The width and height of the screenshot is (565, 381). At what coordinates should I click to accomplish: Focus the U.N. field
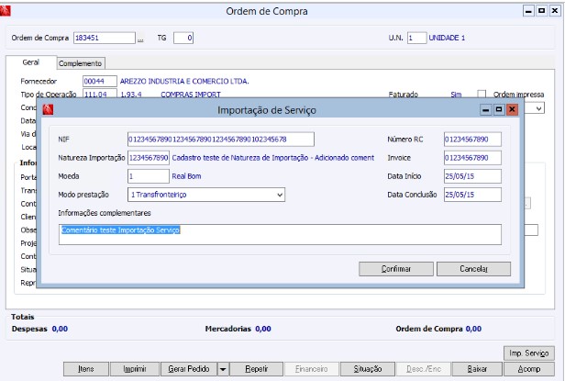417,38
